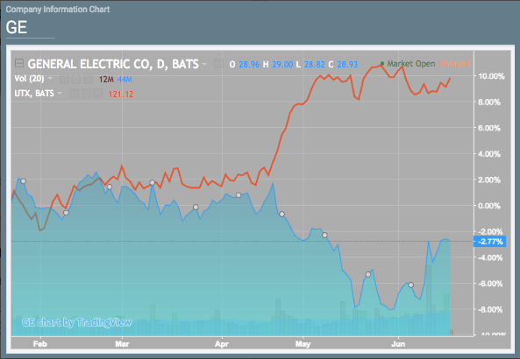Screen dimensions: 520x359
Task: Click the Feb label on time axis
Action: point(40,344)
